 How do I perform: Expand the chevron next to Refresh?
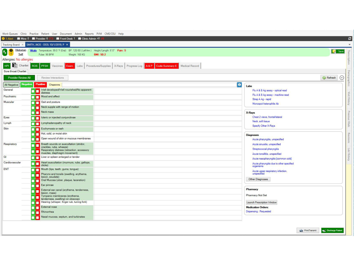coord(341,78)
